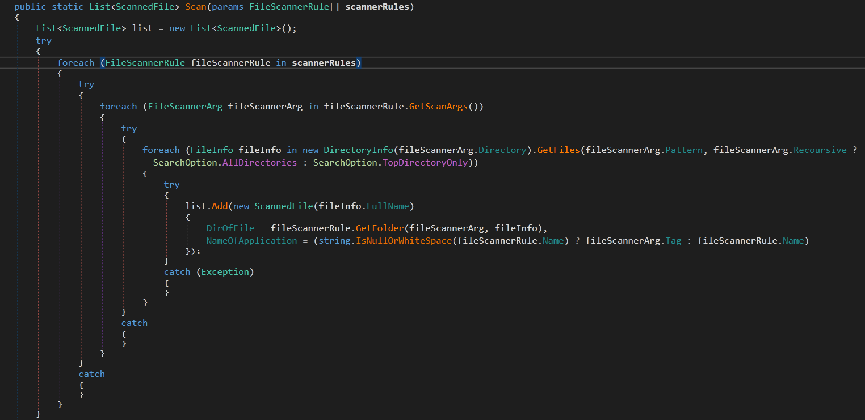Click the Exception type in catch clause

(225, 272)
